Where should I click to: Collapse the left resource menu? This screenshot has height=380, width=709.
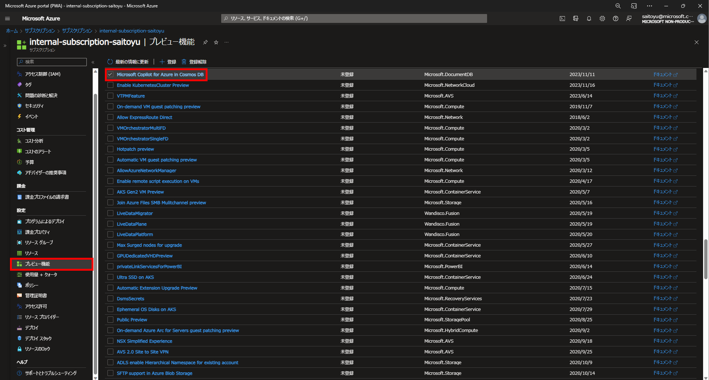[x=93, y=62]
